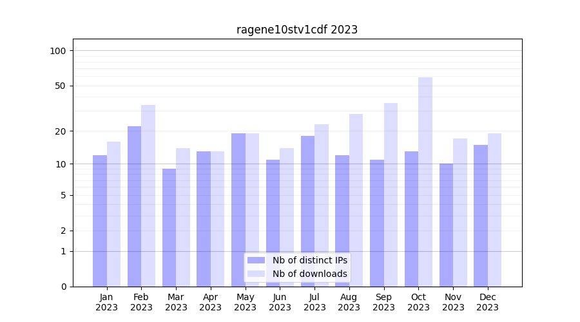Click the "Jan 2023" x-axis label
This screenshot has width=580, height=322.
[x=107, y=302]
